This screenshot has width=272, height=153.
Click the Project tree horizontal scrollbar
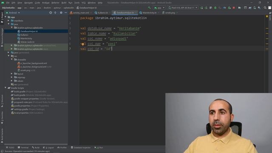tap(36, 144)
